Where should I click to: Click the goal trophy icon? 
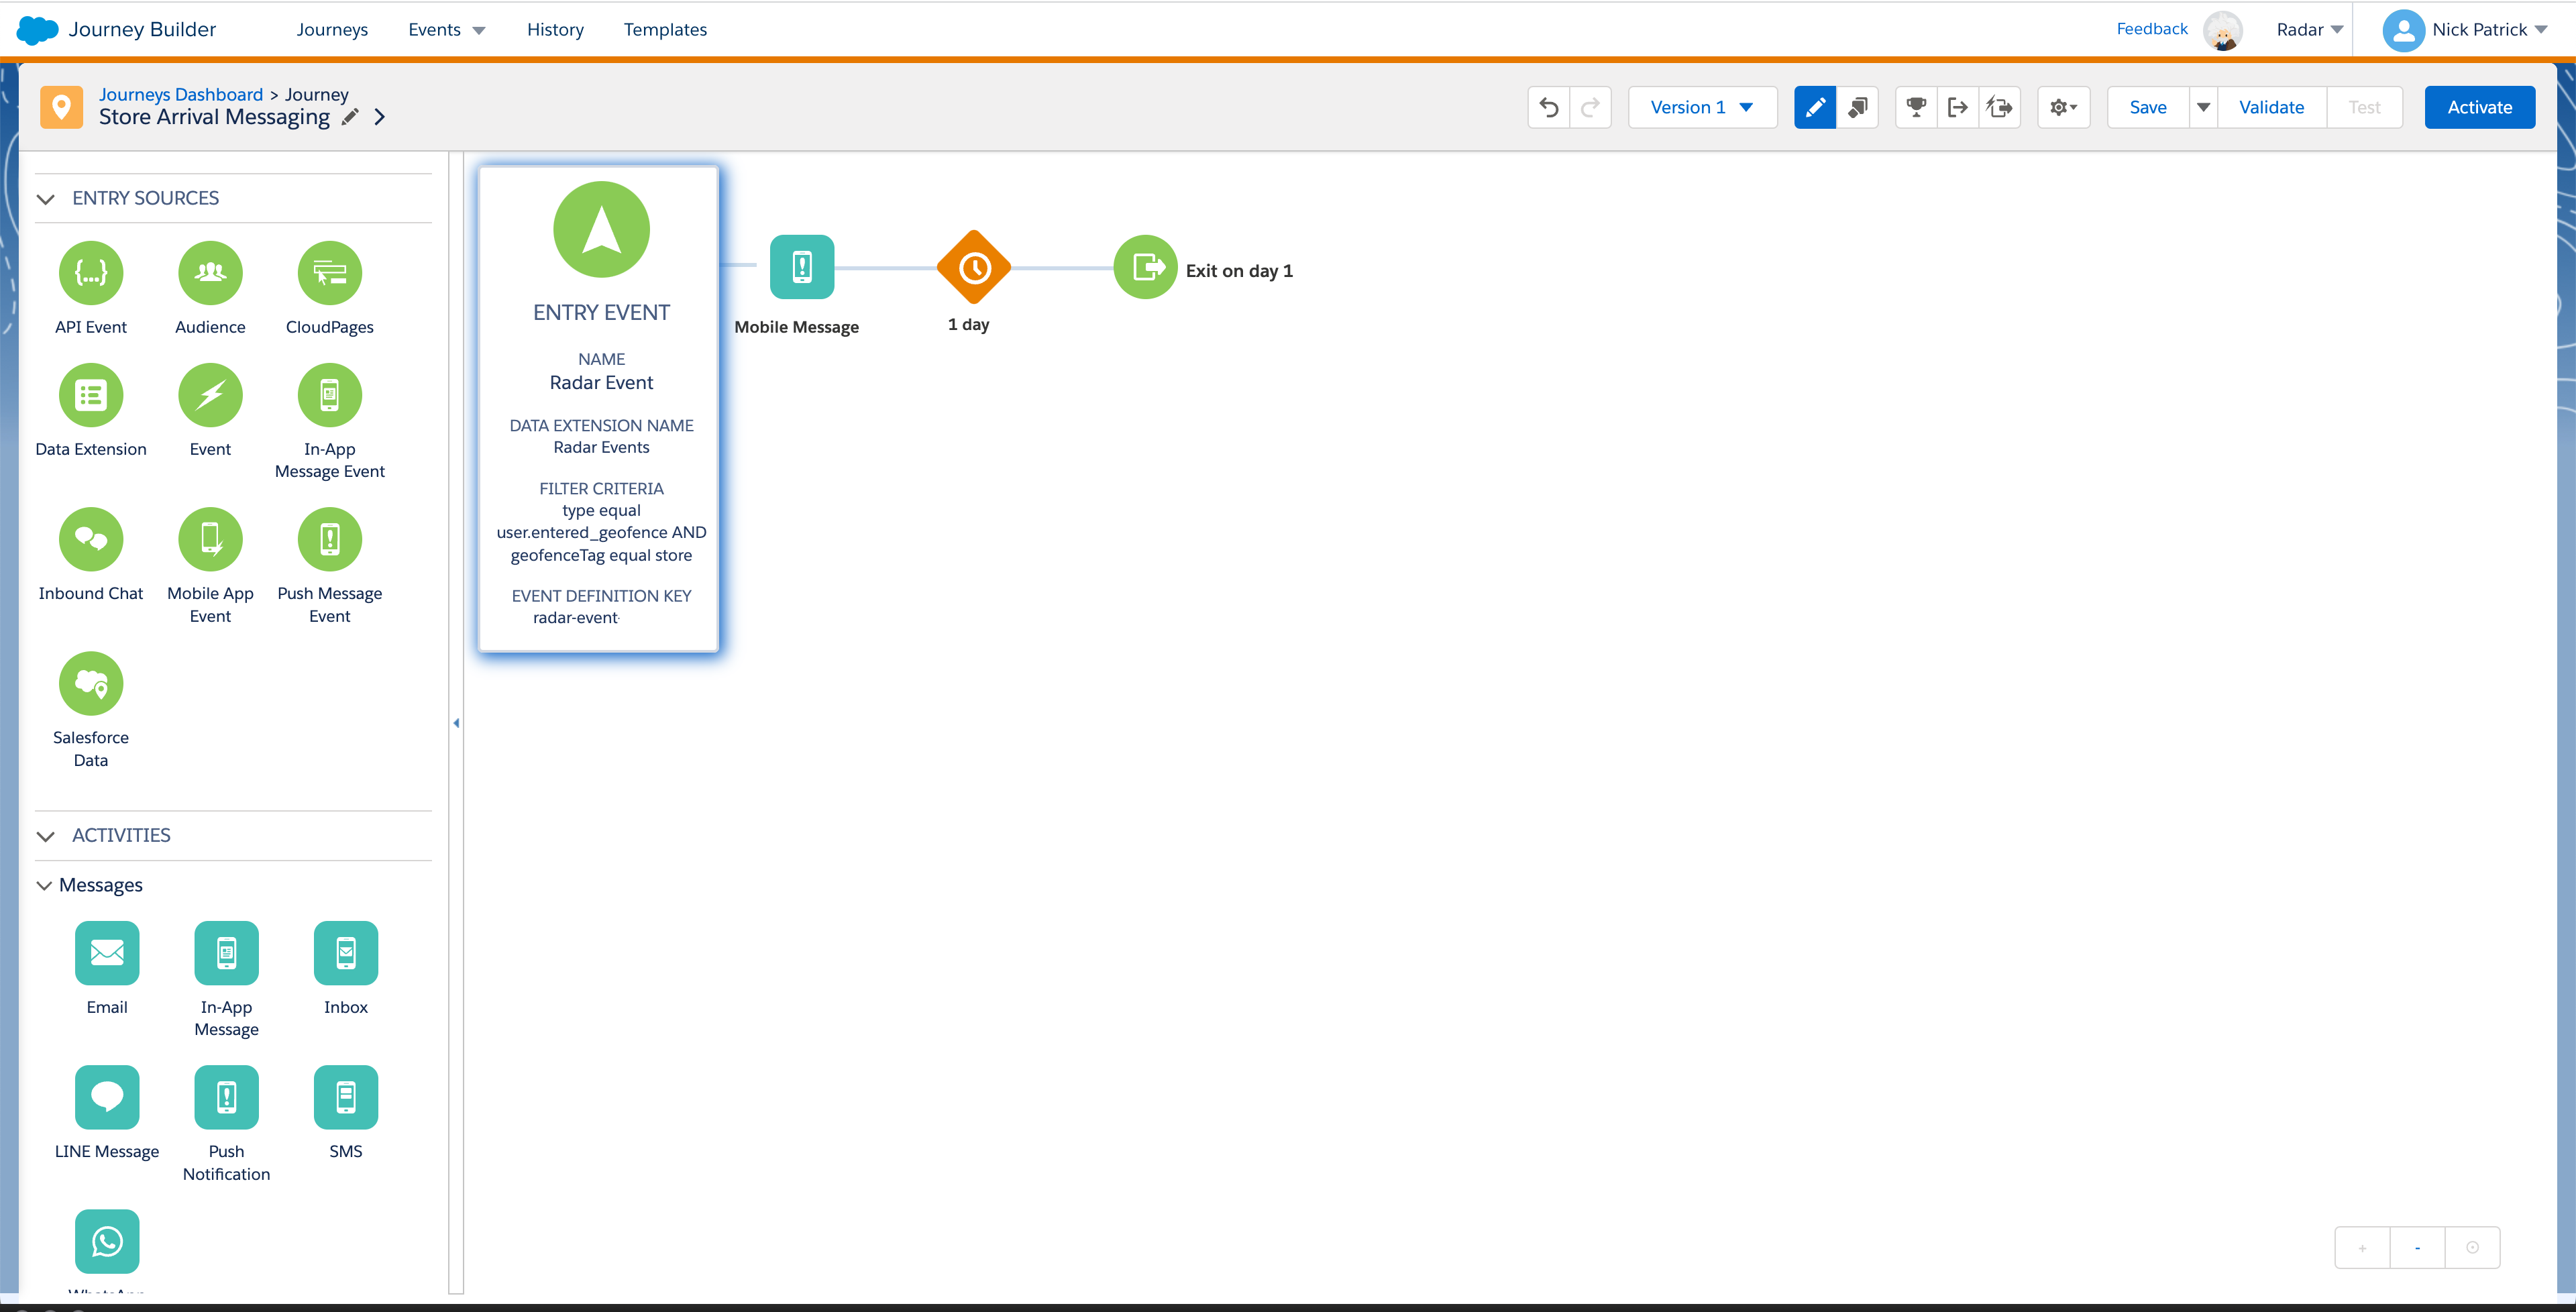(x=1915, y=107)
